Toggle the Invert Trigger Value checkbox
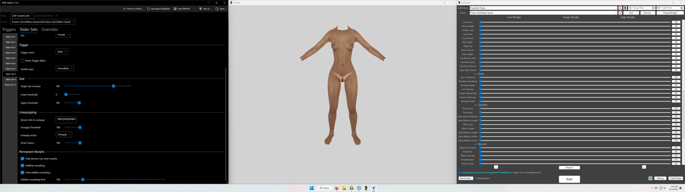 [22, 61]
